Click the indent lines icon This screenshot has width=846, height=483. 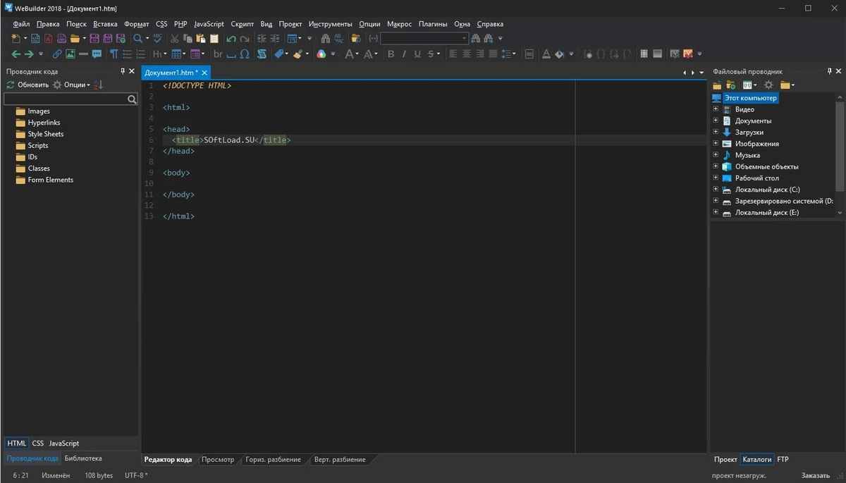click(261, 38)
